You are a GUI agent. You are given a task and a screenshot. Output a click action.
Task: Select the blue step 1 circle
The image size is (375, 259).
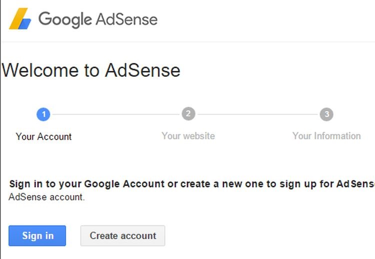(x=43, y=114)
